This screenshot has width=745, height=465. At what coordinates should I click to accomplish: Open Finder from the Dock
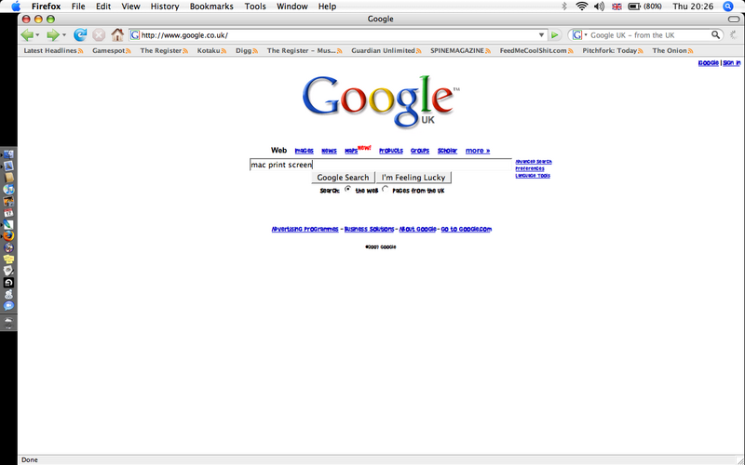click(x=8, y=154)
